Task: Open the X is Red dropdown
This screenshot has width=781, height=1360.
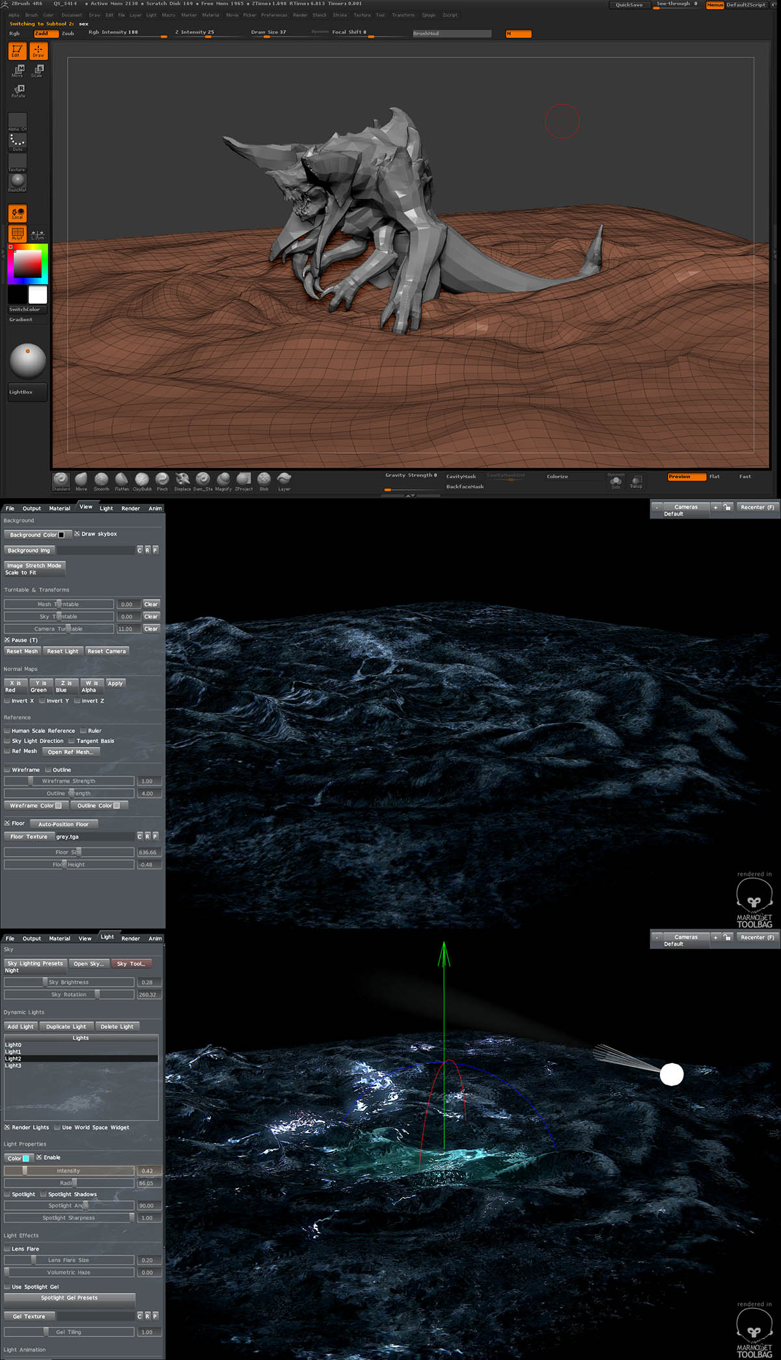Action: pos(15,687)
